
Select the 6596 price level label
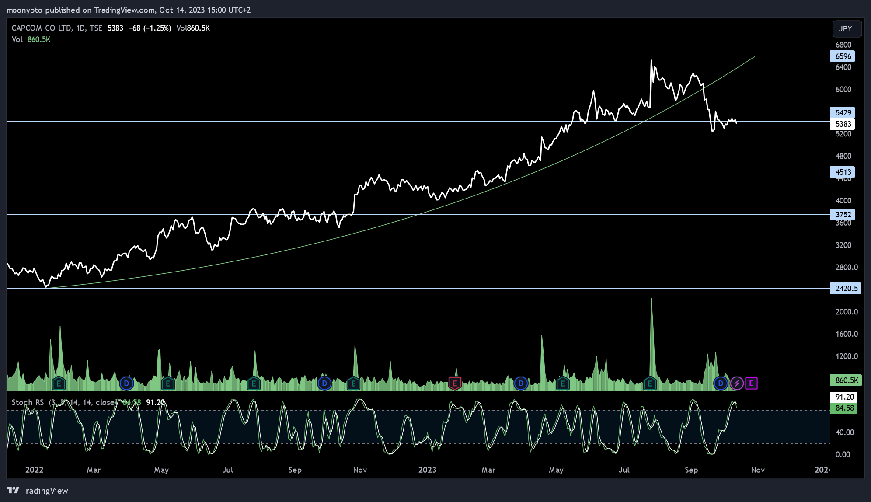(843, 56)
